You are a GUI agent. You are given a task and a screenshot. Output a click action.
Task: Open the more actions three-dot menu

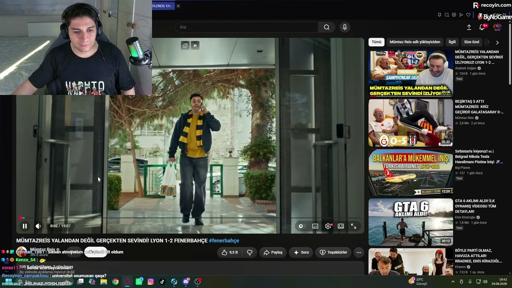pyautogui.click(x=359, y=252)
